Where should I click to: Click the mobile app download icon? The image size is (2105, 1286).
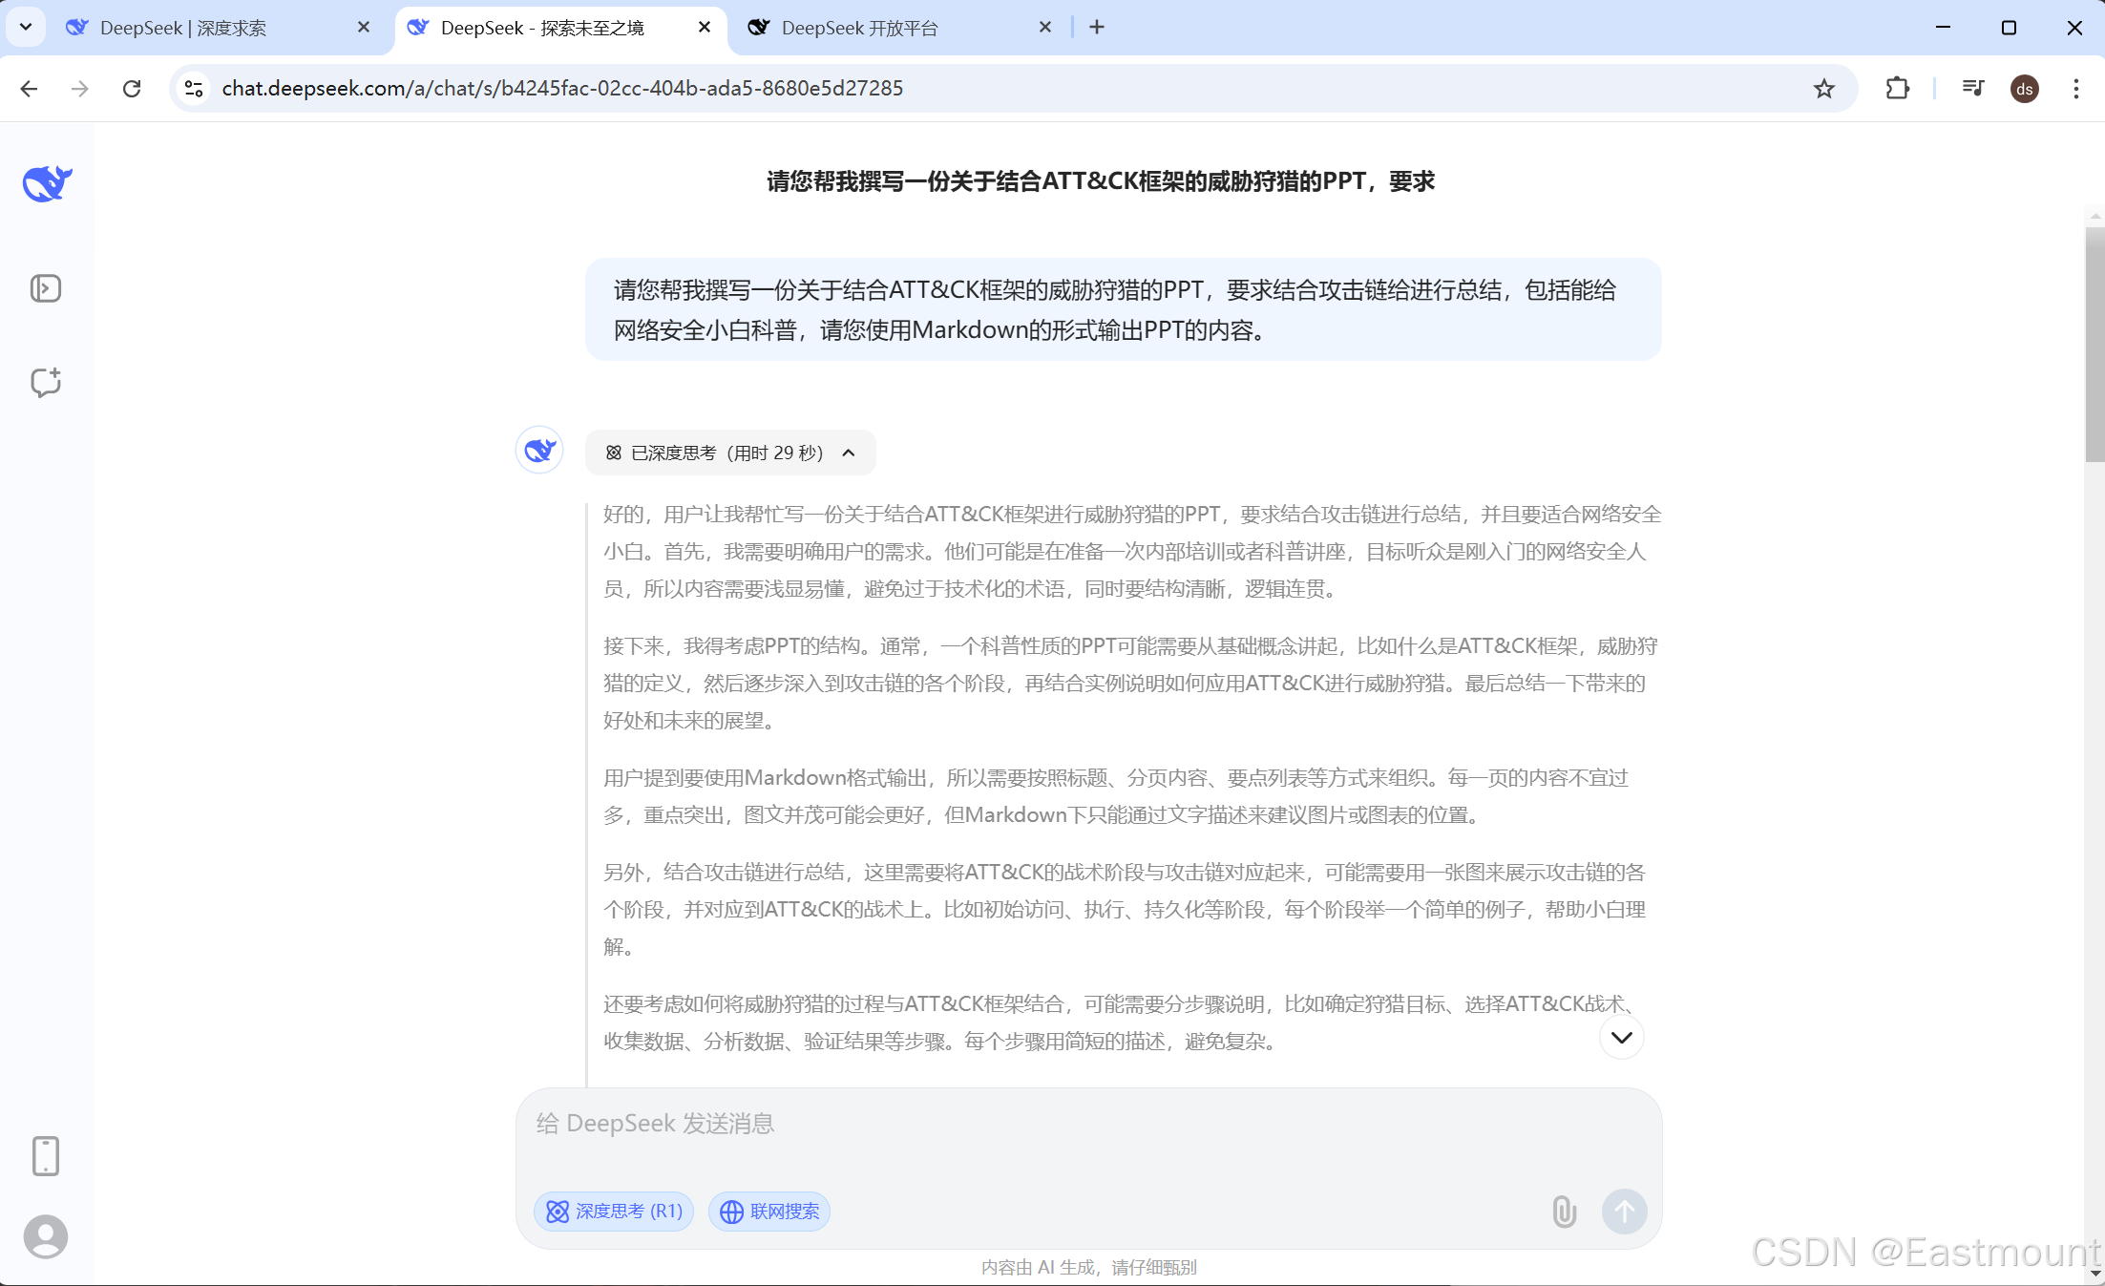(x=46, y=1155)
